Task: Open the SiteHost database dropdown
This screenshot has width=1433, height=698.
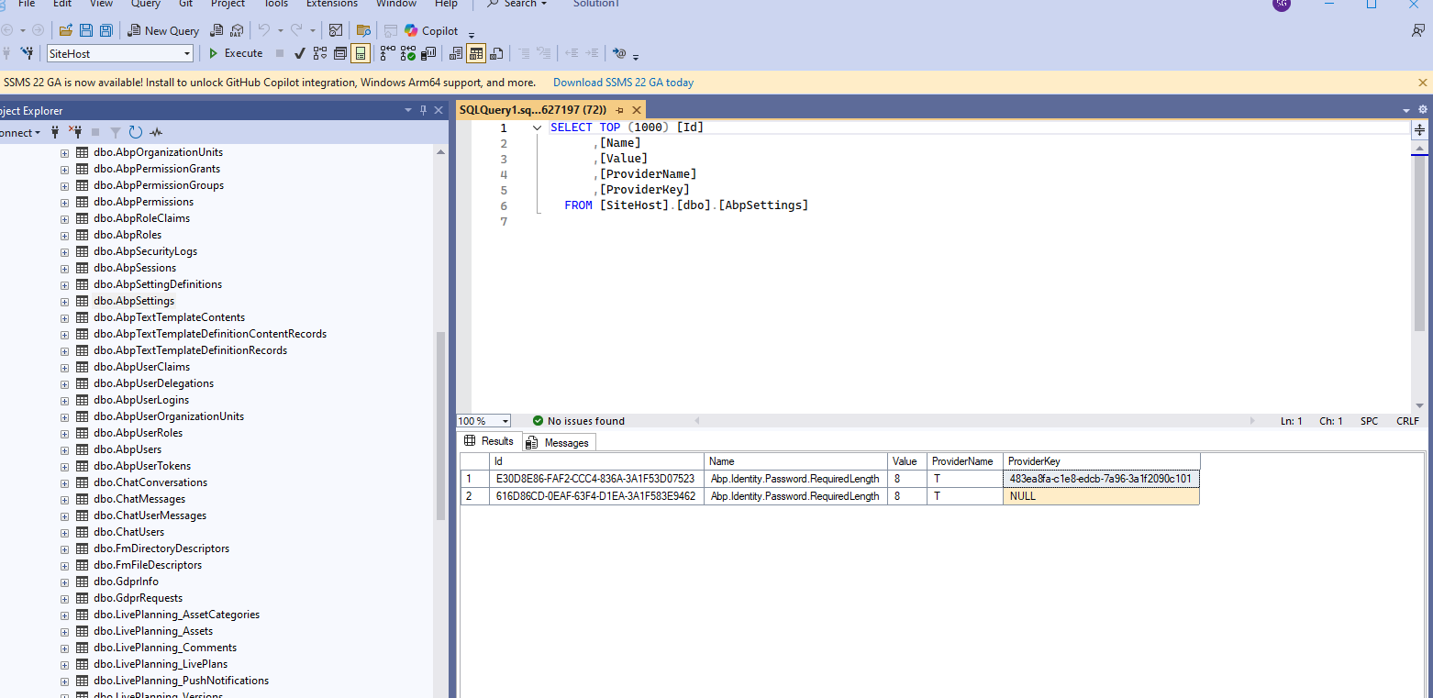Action: point(187,53)
